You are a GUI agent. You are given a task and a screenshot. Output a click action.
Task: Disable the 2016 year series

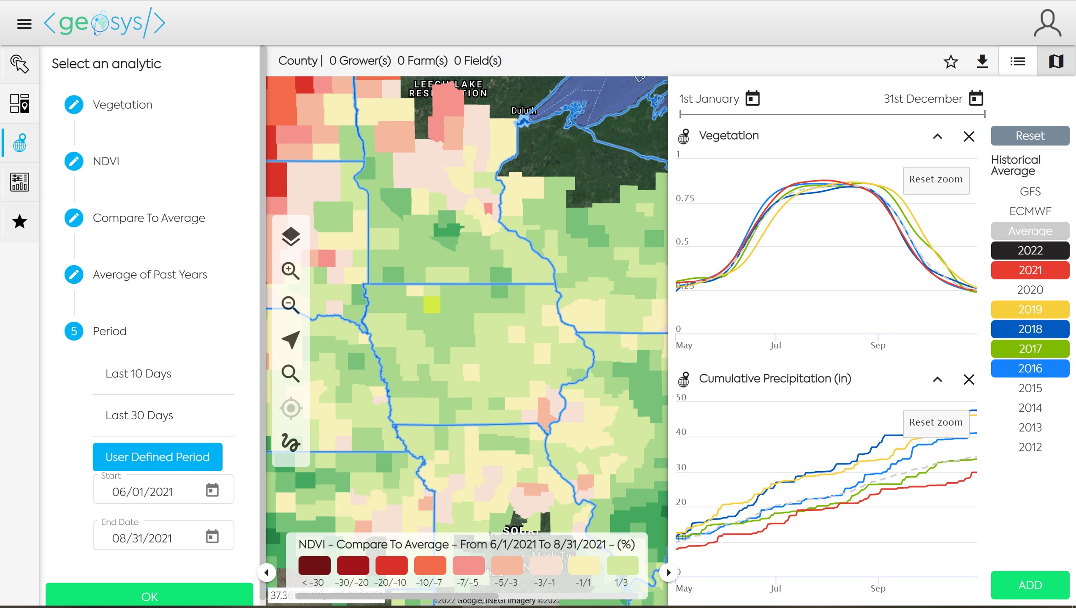click(x=1030, y=368)
